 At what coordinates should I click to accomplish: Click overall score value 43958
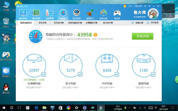pos(84,35)
